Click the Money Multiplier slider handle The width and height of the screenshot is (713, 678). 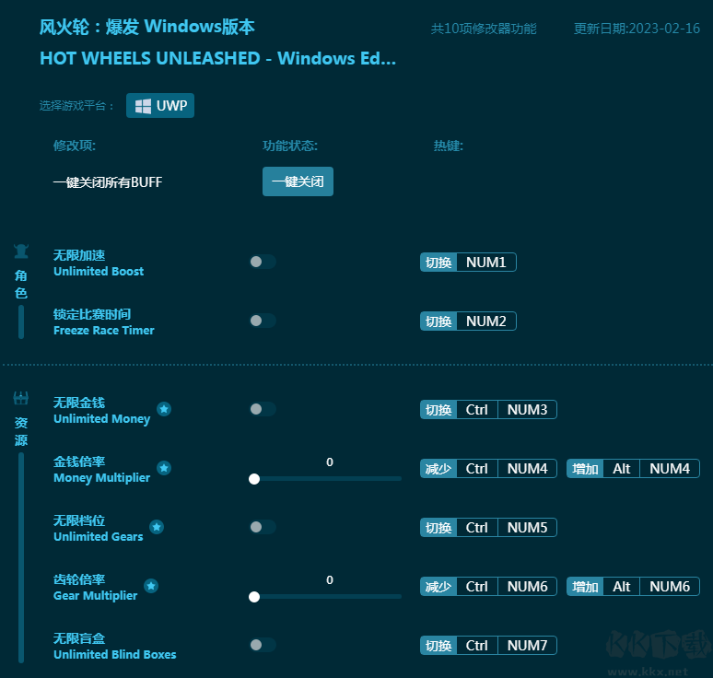coord(254,479)
